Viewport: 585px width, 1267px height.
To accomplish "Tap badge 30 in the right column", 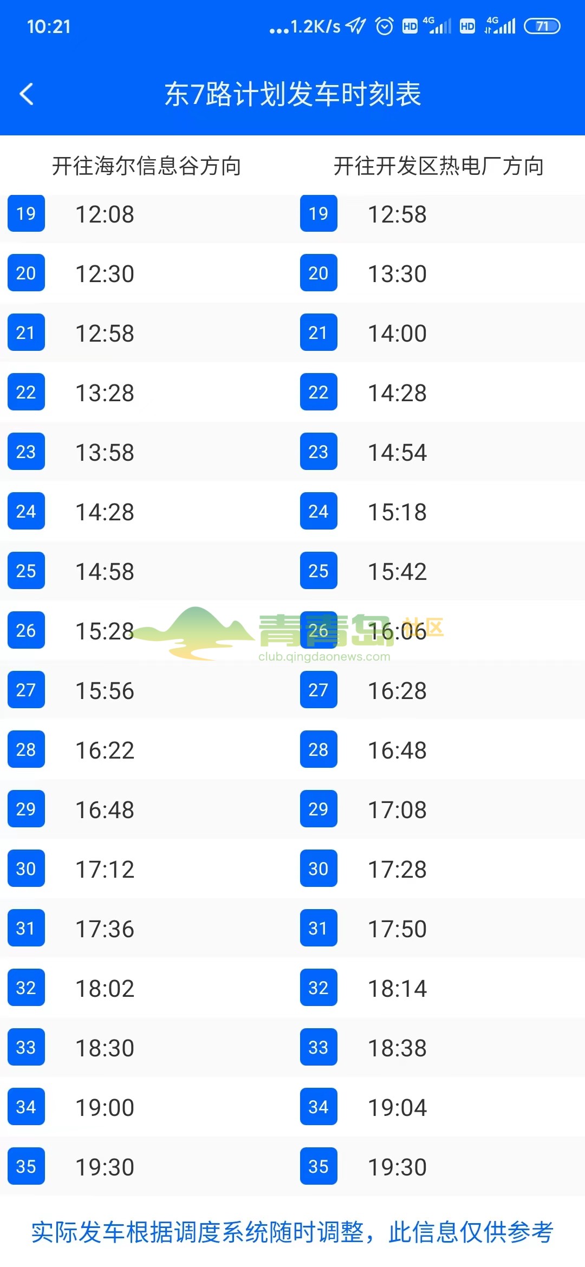I will [x=318, y=868].
